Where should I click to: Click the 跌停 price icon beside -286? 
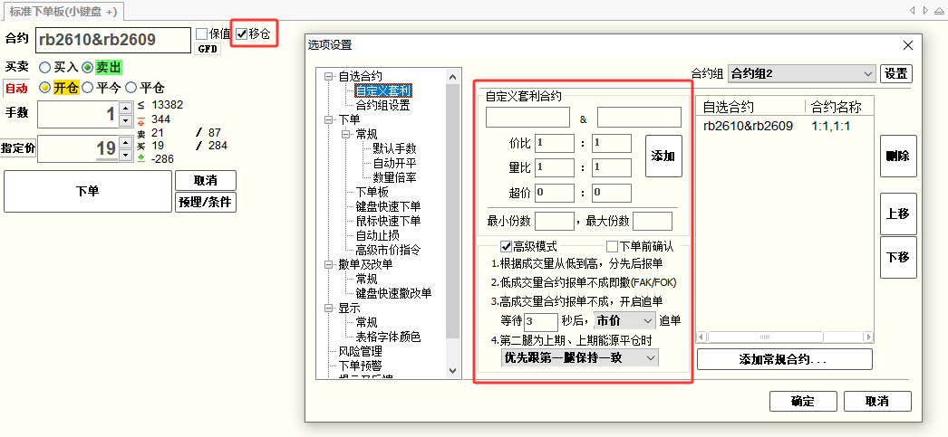[140, 158]
